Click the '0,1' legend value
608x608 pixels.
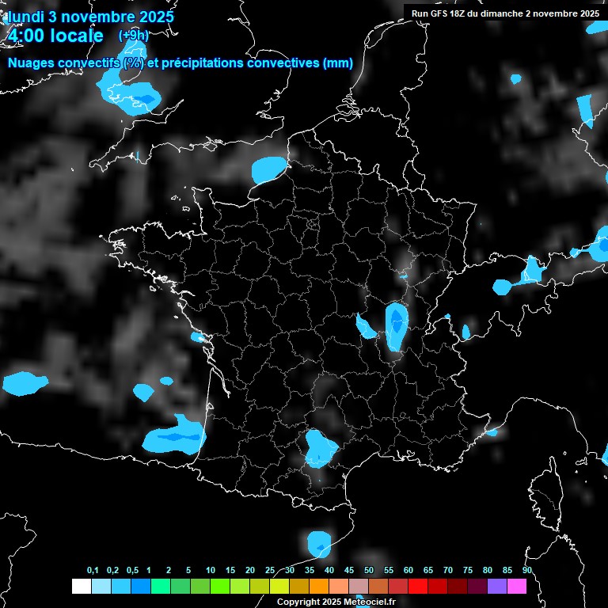pyautogui.click(x=93, y=570)
